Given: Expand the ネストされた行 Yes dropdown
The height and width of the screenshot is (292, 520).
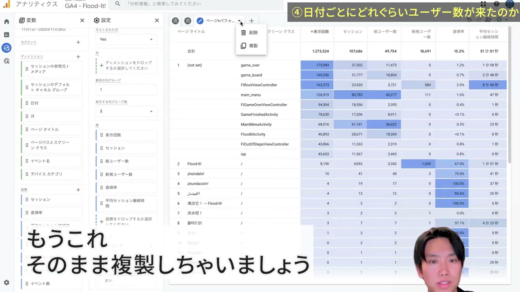Looking at the screenshot, I should (x=126, y=39).
